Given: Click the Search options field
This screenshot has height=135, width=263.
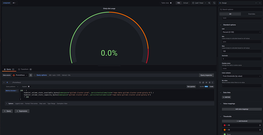Looking at the screenshot, I should (x=241, y=10).
